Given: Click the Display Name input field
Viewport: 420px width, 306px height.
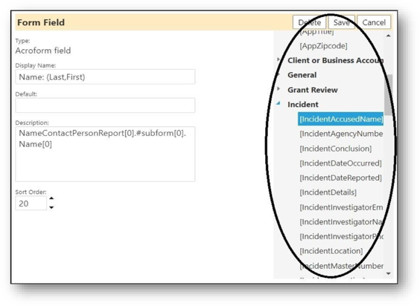Looking at the screenshot, I should 105,77.
